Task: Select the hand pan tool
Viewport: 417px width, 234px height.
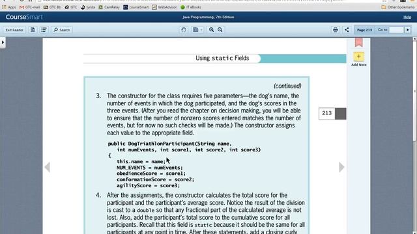Action: click(184, 30)
